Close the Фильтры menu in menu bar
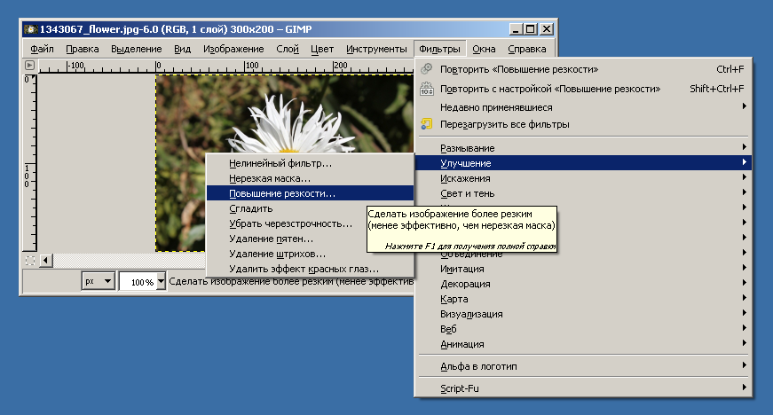 [x=439, y=49]
